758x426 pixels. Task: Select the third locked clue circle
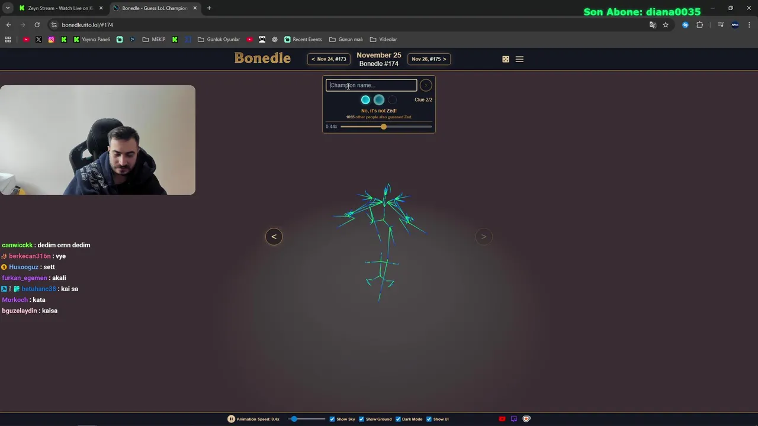pyautogui.click(x=392, y=100)
